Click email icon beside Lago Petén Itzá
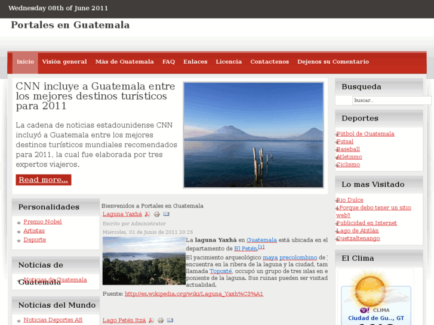 [x=170, y=320]
